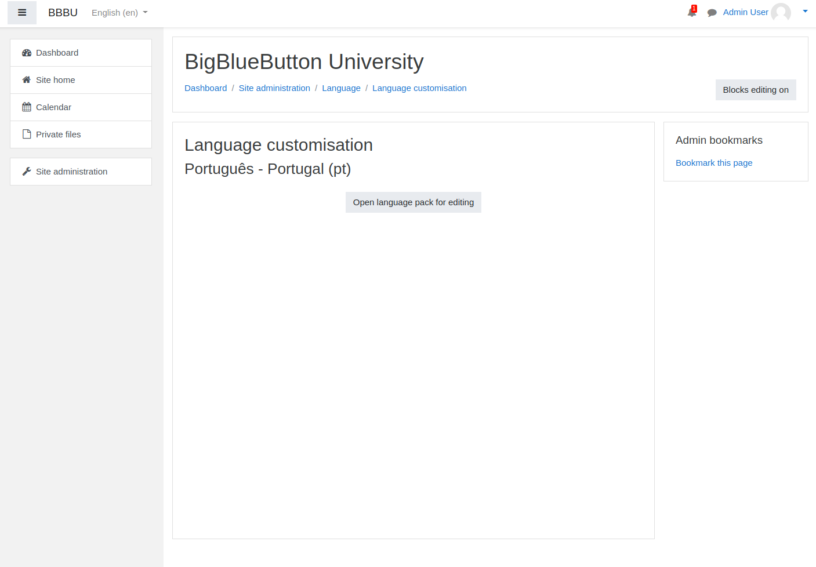The width and height of the screenshot is (816, 567).
Task: Click the Language customisation page heading
Action: tap(278, 145)
